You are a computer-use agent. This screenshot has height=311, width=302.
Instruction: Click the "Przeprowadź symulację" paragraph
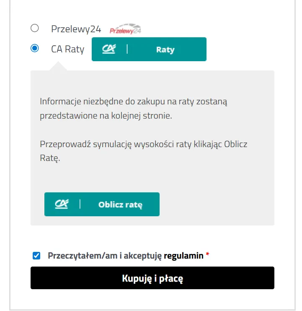pos(143,151)
